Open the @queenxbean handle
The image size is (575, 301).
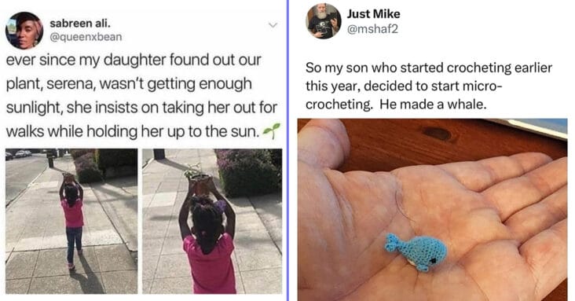tap(86, 37)
